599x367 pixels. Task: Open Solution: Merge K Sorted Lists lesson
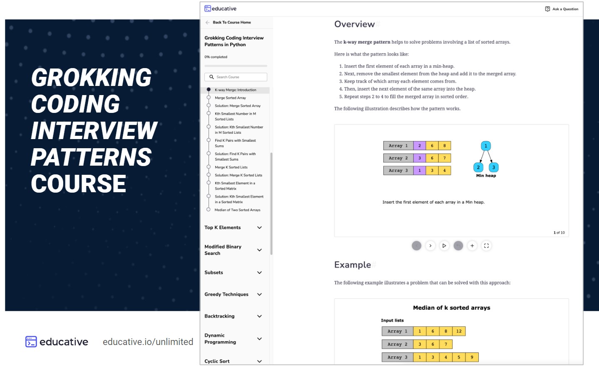(x=239, y=175)
